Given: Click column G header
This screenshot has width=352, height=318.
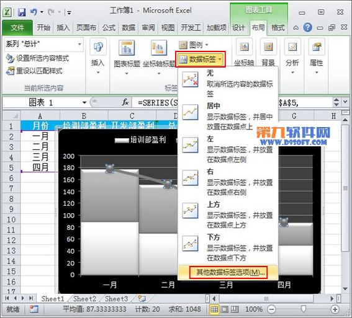Looking at the screenshot, I should pyautogui.click(x=294, y=116).
